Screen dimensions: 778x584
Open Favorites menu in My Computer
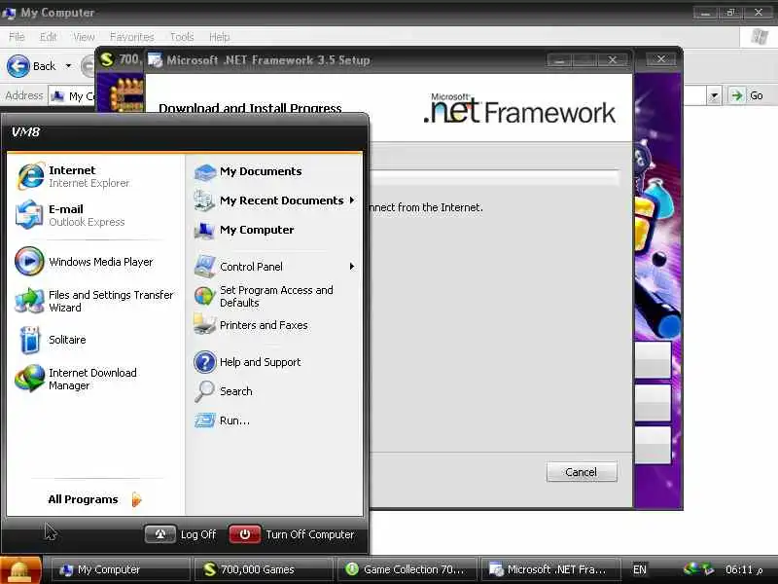click(132, 37)
